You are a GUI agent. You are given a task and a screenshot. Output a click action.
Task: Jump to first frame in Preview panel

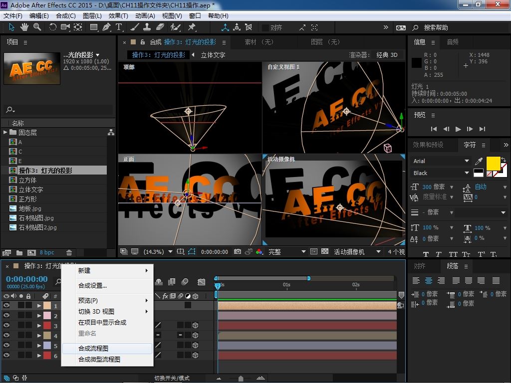click(434, 129)
